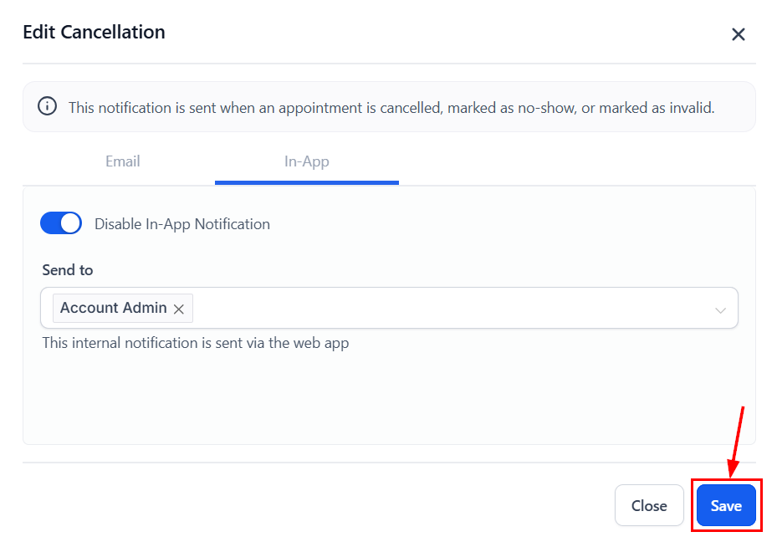
Task: Click the appointment cancelled info banner text
Action: click(x=391, y=107)
